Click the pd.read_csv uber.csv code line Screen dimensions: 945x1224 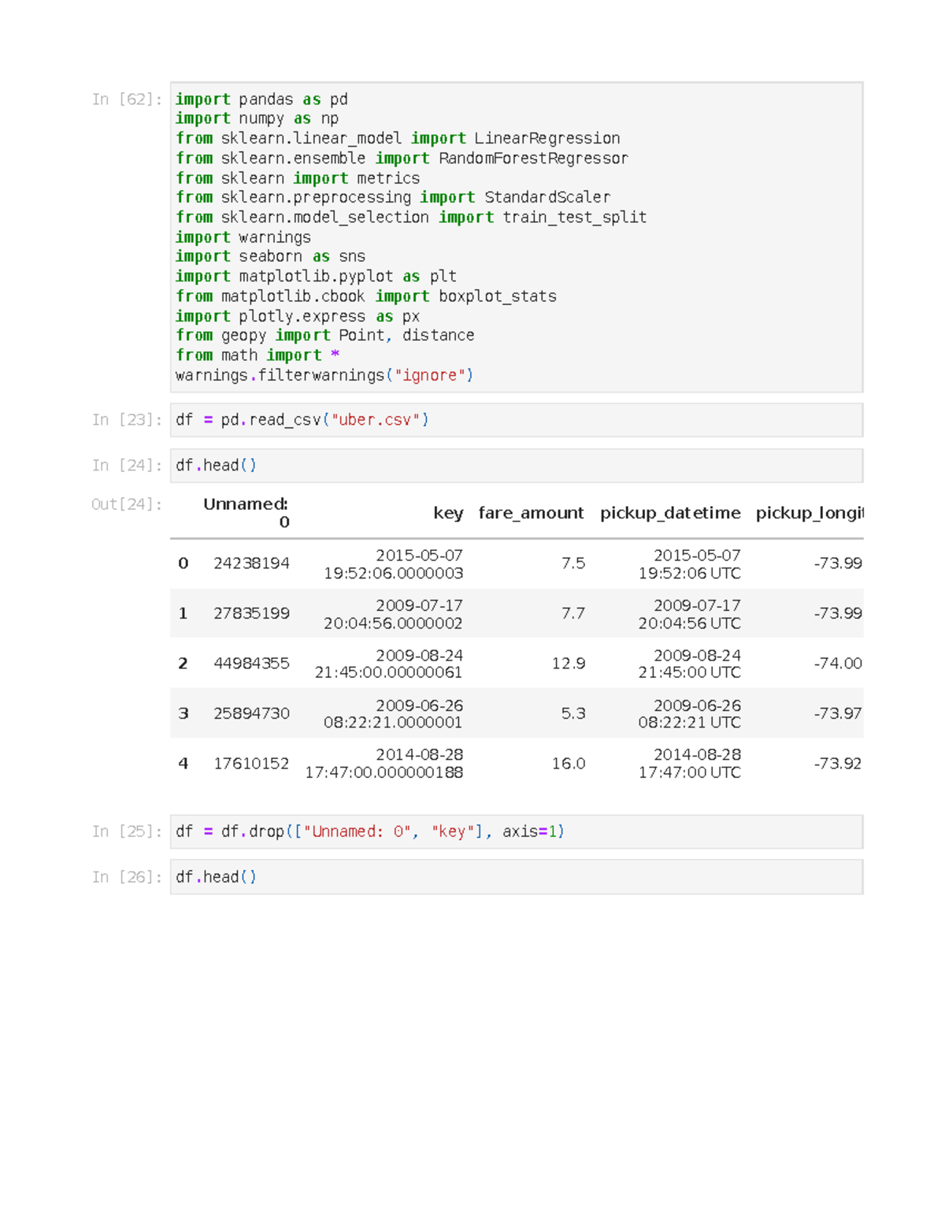point(302,419)
